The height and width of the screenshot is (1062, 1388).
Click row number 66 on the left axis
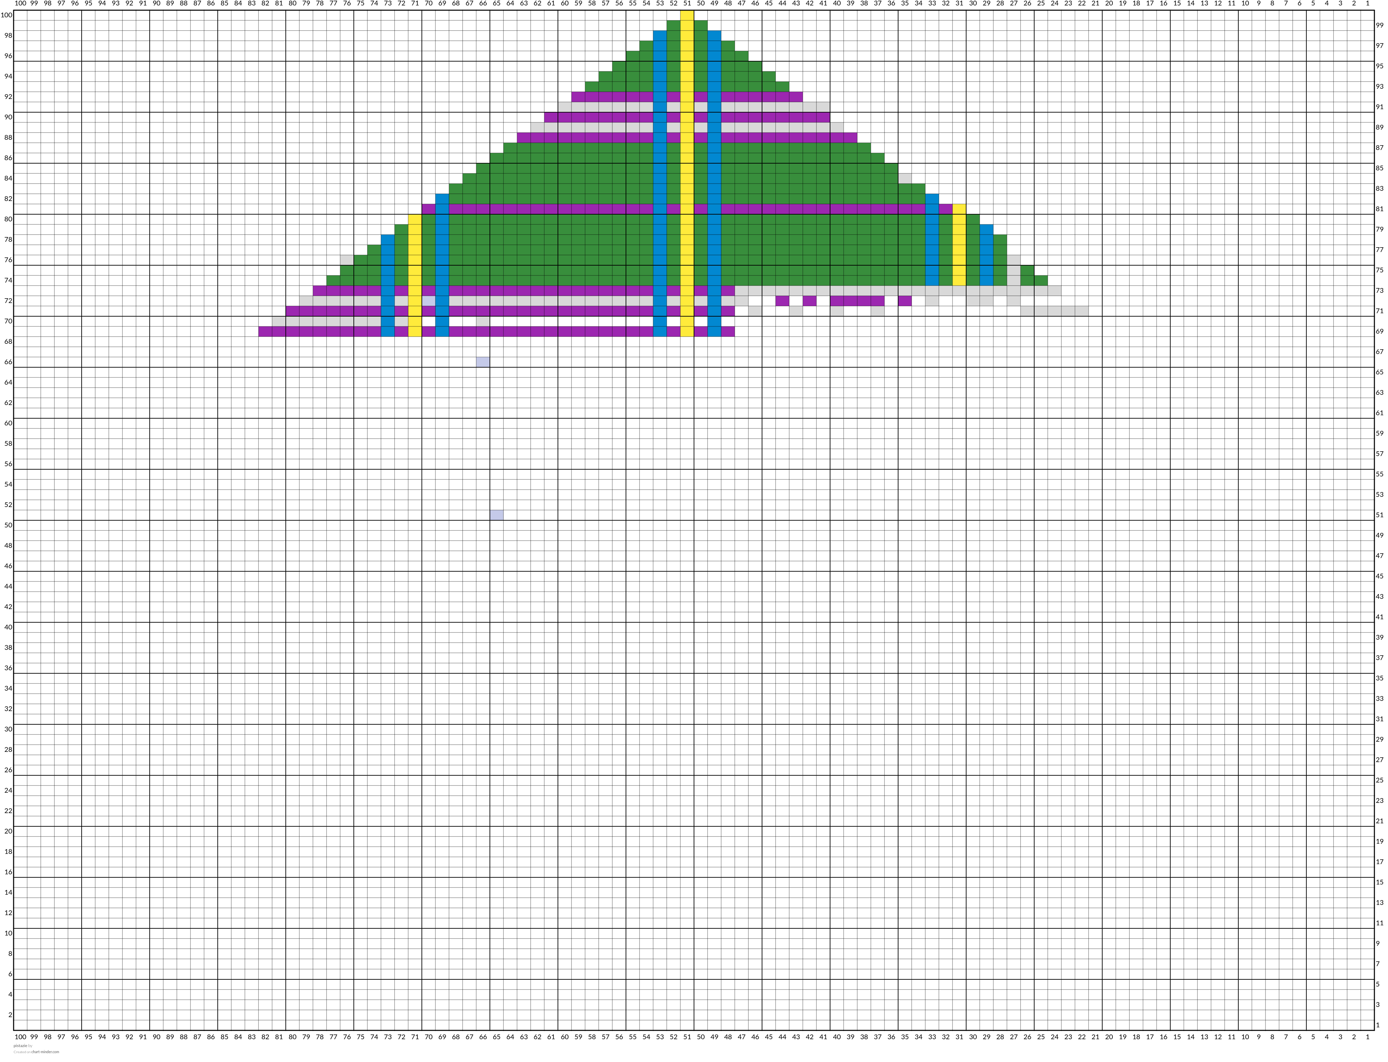pos(8,361)
